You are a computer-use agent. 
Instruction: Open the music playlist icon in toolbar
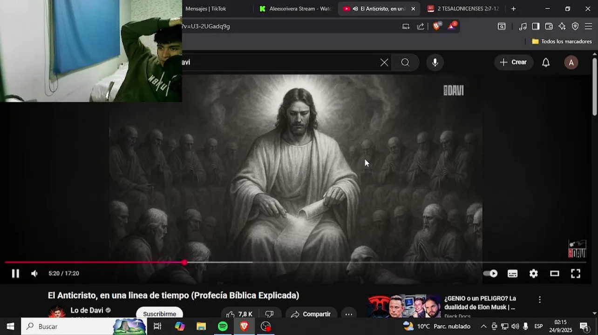523,27
